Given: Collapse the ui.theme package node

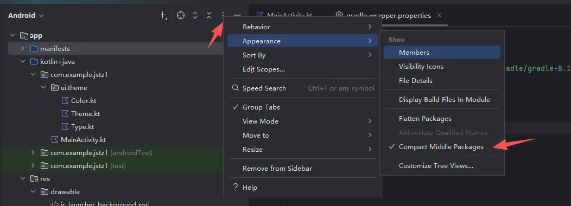Looking at the screenshot, I should coord(43,88).
